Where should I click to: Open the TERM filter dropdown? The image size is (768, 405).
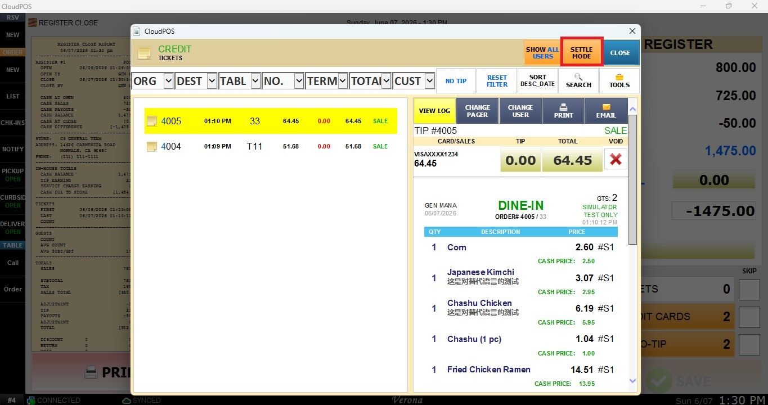343,82
